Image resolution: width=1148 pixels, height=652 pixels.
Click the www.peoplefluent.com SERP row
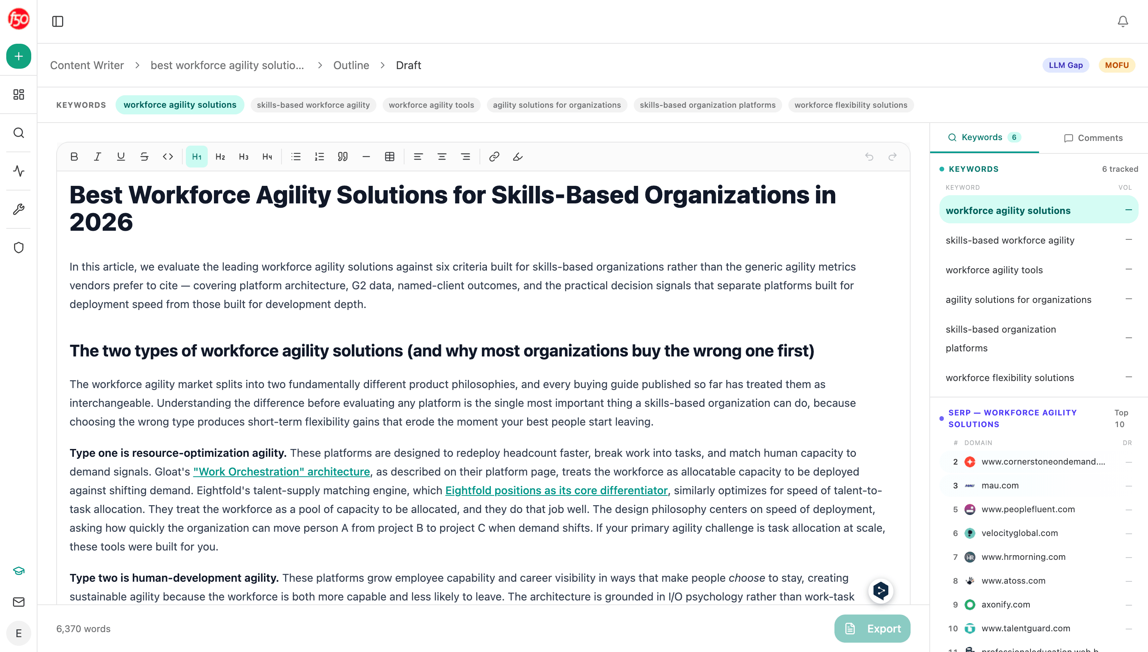coord(1039,509)
